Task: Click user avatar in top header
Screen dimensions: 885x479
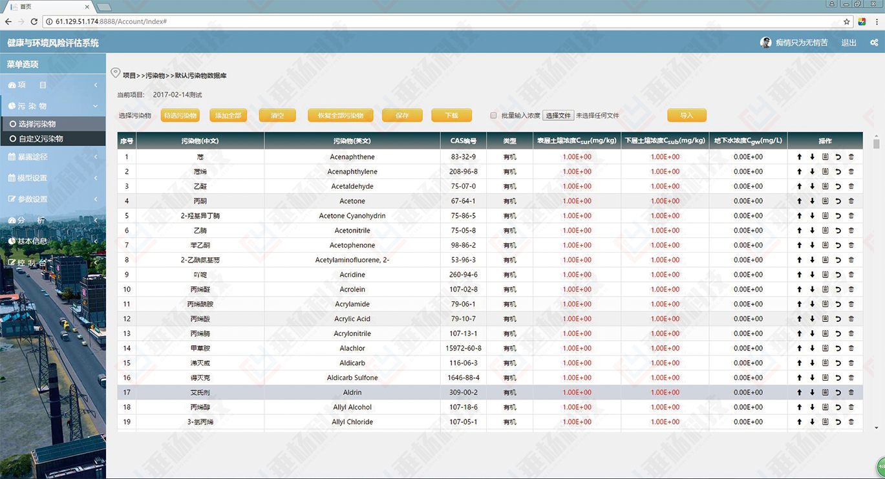Action: click(x=766, y=43)
